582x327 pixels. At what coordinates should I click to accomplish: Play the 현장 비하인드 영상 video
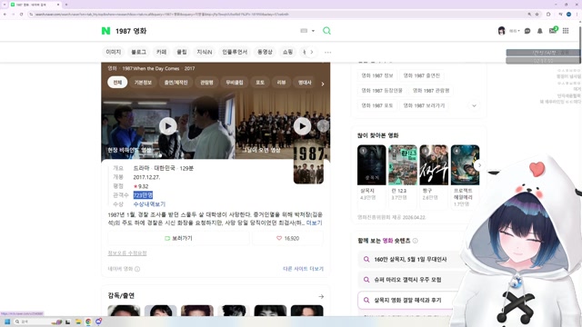(167, 126)
